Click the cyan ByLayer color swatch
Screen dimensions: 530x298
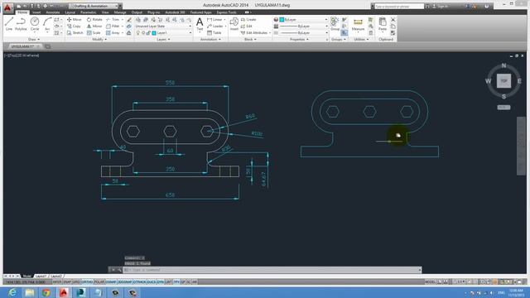click(282, 20)
